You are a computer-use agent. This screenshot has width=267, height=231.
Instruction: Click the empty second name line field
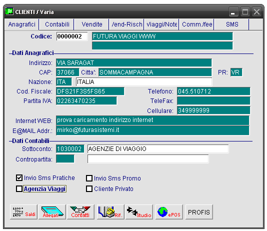tap(162, 45)
